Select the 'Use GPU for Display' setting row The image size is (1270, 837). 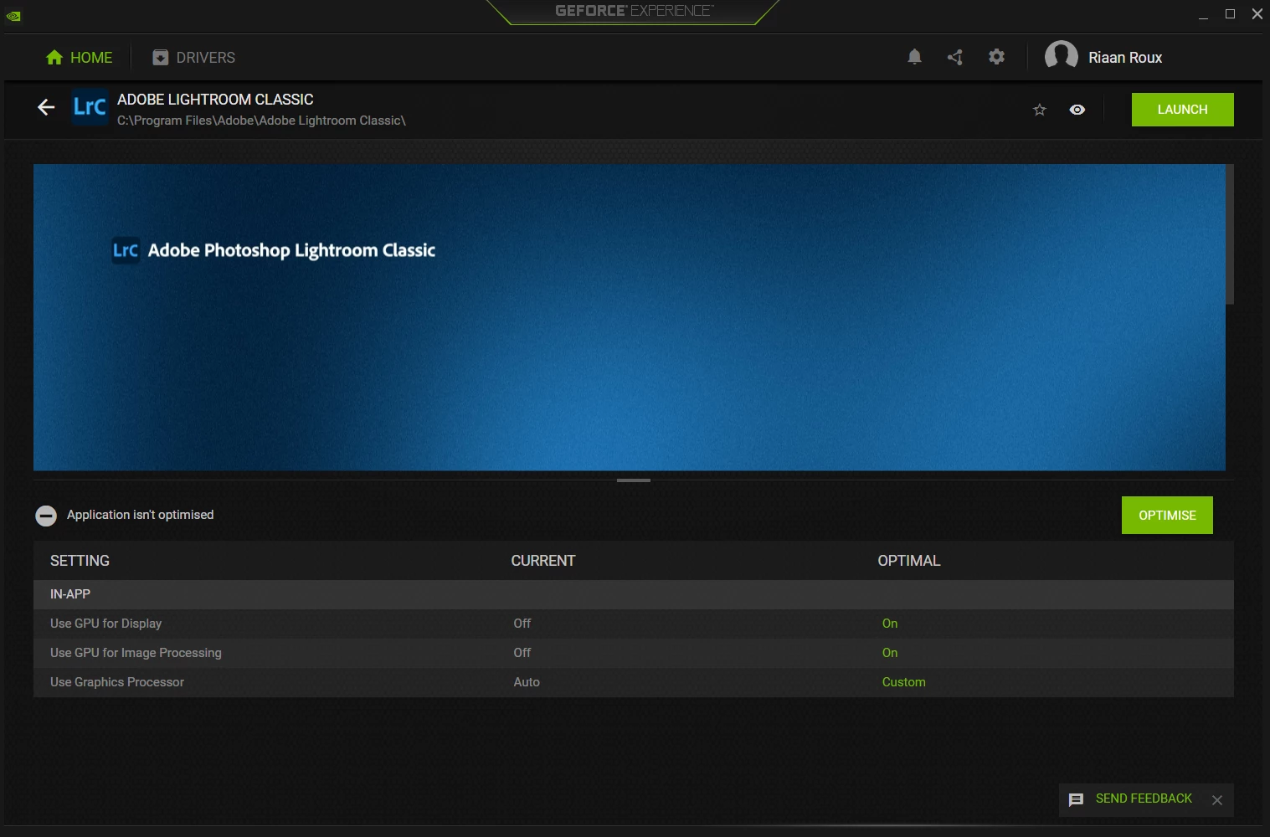click(634, 624)
